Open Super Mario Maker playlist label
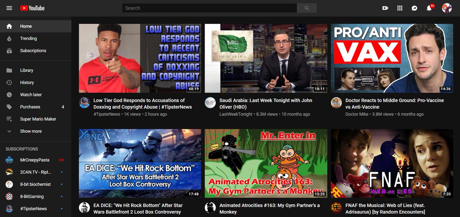This screenshot has width=460, height=217. (x=38, y=119)
